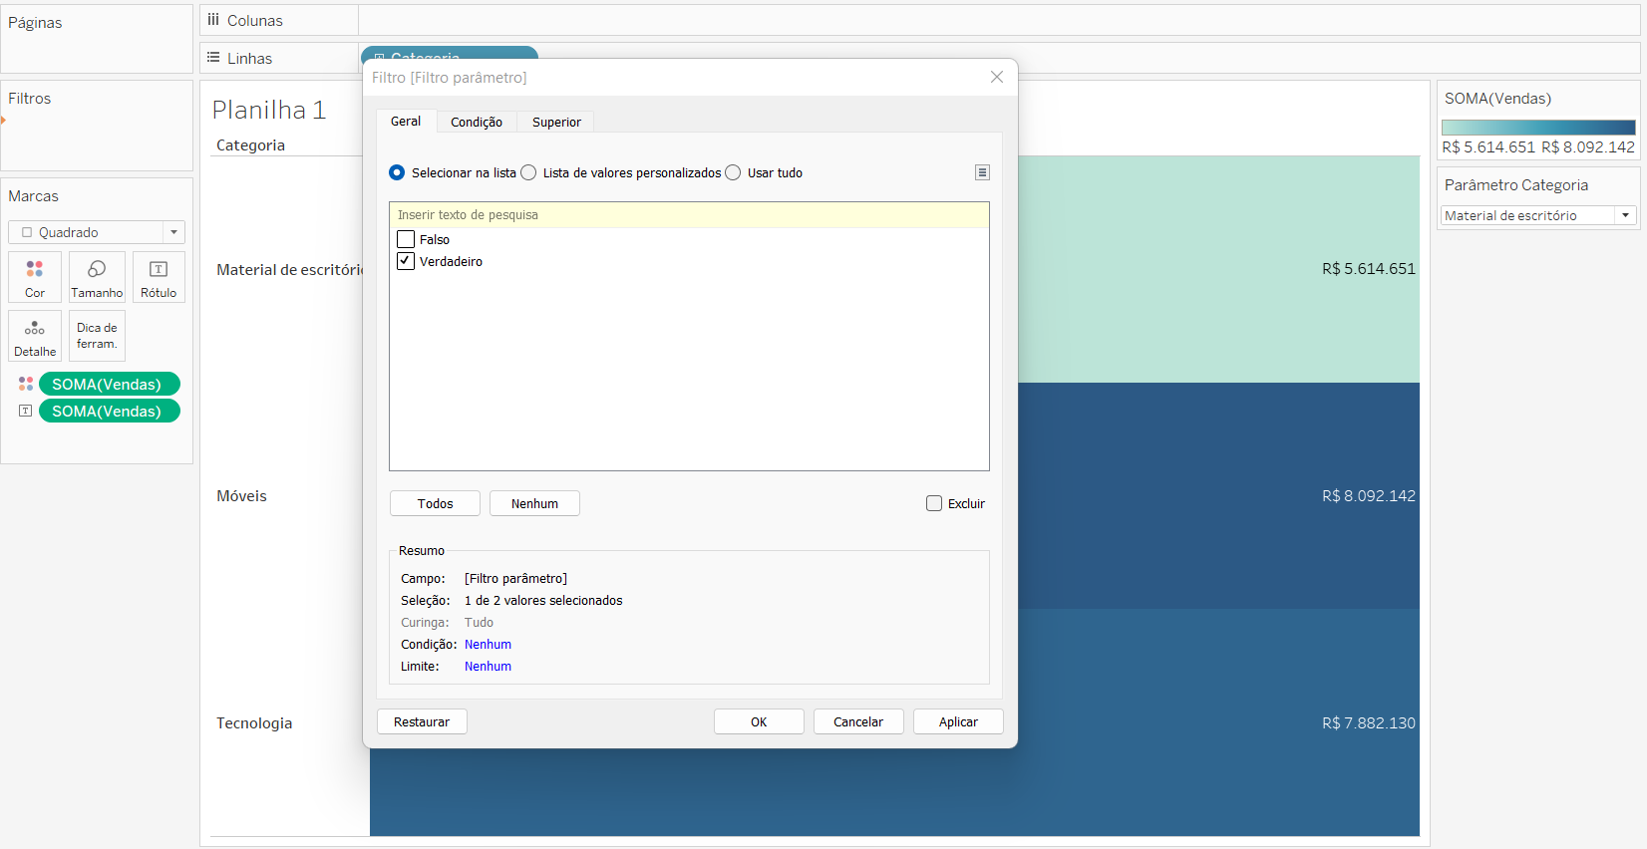Open the Limite Nenhum link in Resumo
Image resolution: width=1647 pixels, height=849 pixels.
488,667
